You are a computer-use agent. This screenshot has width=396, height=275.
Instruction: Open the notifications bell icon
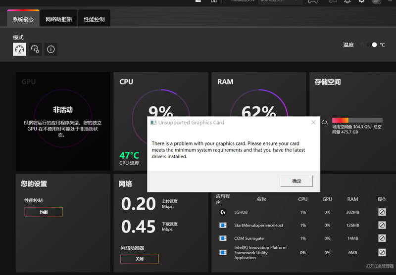pos(347,1)
